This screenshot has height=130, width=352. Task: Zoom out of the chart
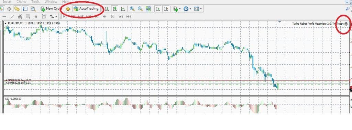pos(140,9)
